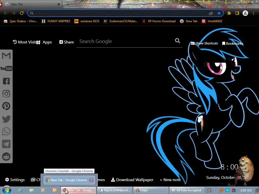The image size is (259, 194).
Task: Open the Chrome profile avatar
Action: pos(245,13)
